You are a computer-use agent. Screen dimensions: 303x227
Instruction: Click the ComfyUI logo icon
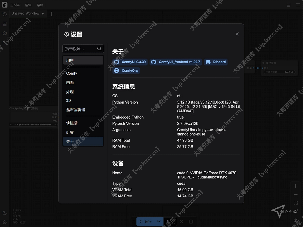5,5
